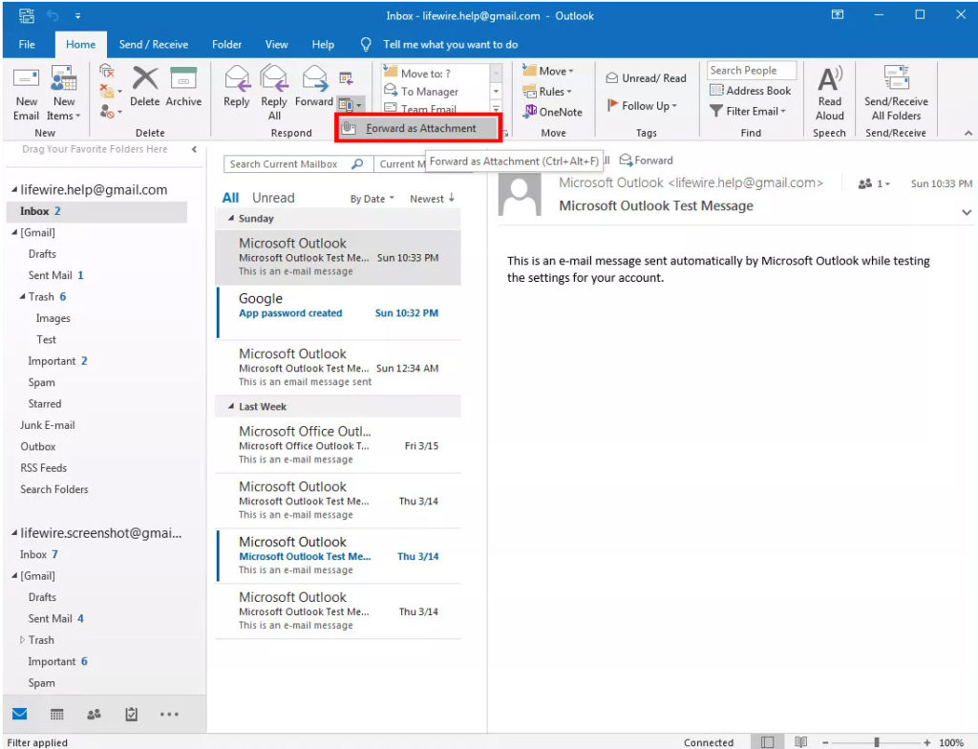978x749 pixels.
Task: Open Mail view in navigation bar
Action: [20, 714]
